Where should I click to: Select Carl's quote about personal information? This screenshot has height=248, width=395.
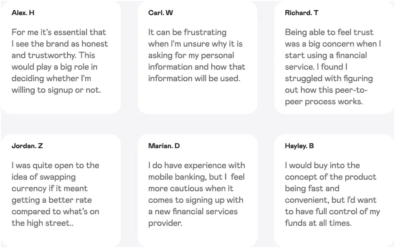click(196, 55)
